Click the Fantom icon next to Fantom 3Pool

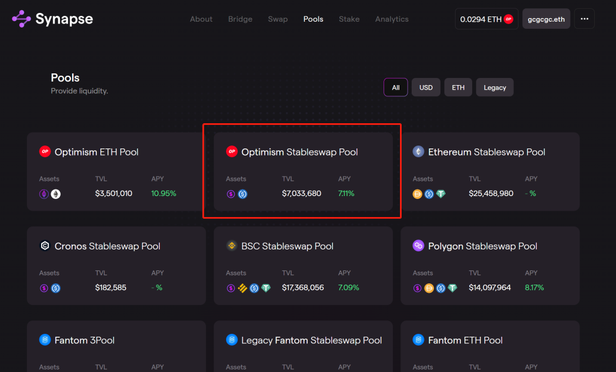tap(45, 340)
